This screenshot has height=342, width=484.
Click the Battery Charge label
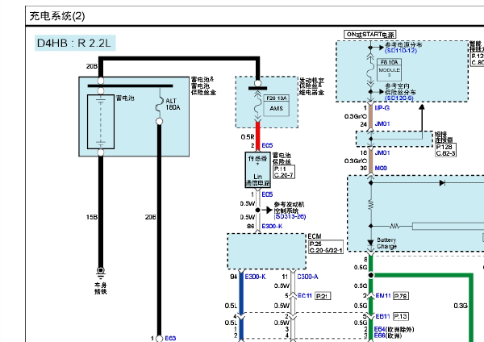click(x=386, y=244)
